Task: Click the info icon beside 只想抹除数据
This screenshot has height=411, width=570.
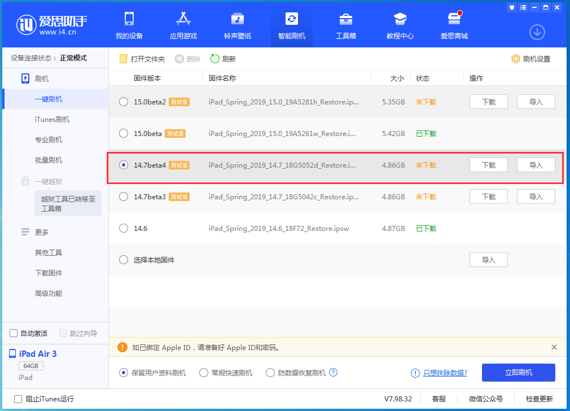Action: [x=415, y=373]
